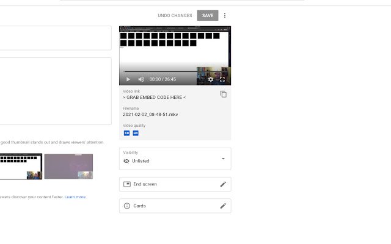Screen dimensions: 391x244
Task: Click the SAVE button
Action: coord(208,15)
